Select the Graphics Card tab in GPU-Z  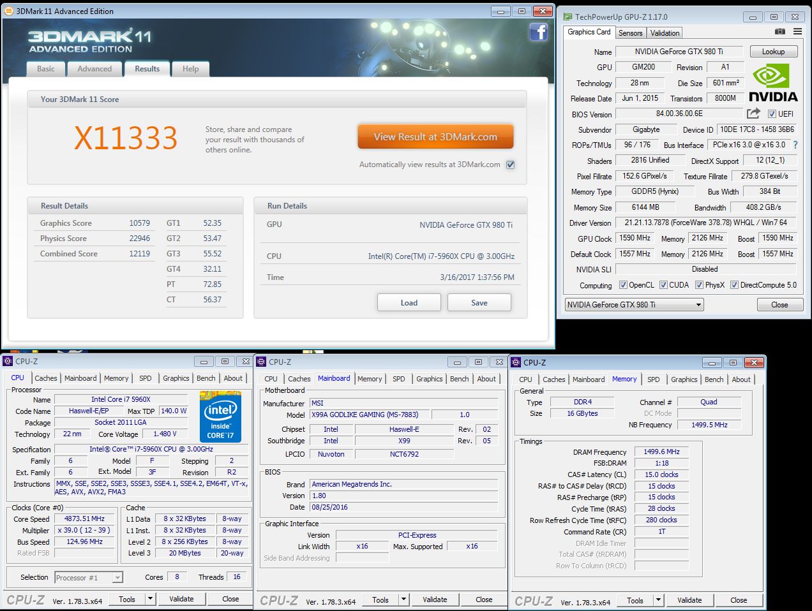point(589,32)
